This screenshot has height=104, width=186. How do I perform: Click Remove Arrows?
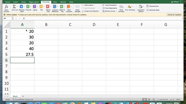(x=109, y=11)
